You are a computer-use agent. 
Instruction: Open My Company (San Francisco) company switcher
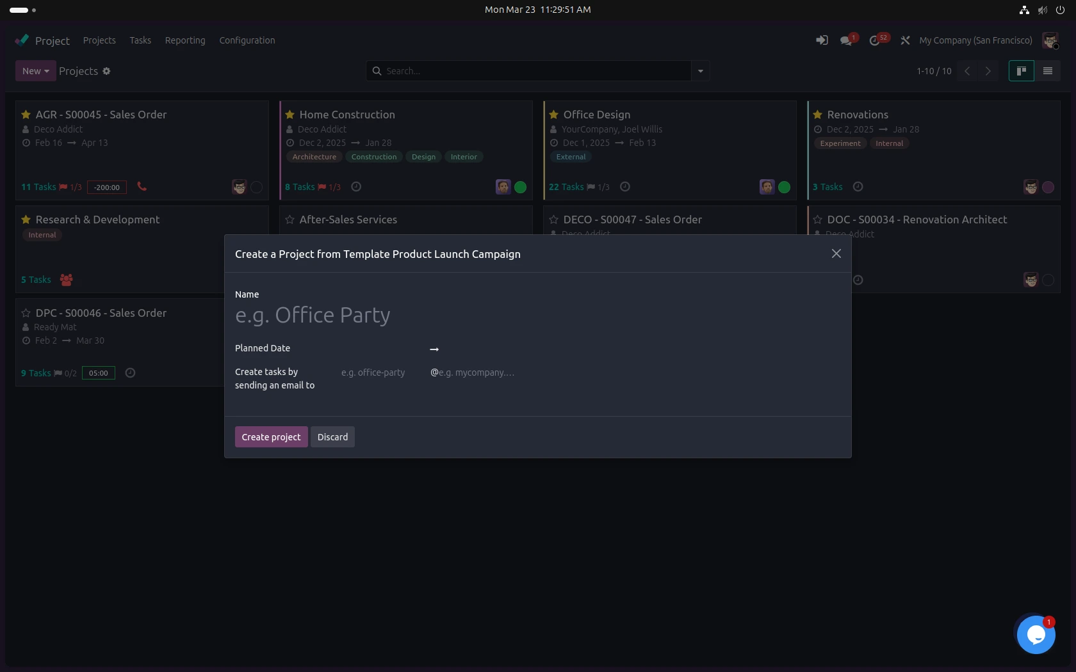[x=975, y=40]
